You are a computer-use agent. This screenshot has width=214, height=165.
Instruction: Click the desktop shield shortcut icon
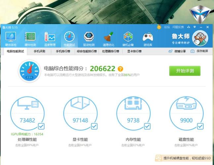[x=200, y=14]
